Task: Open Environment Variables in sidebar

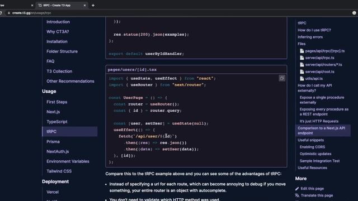Action: (68, 161)
